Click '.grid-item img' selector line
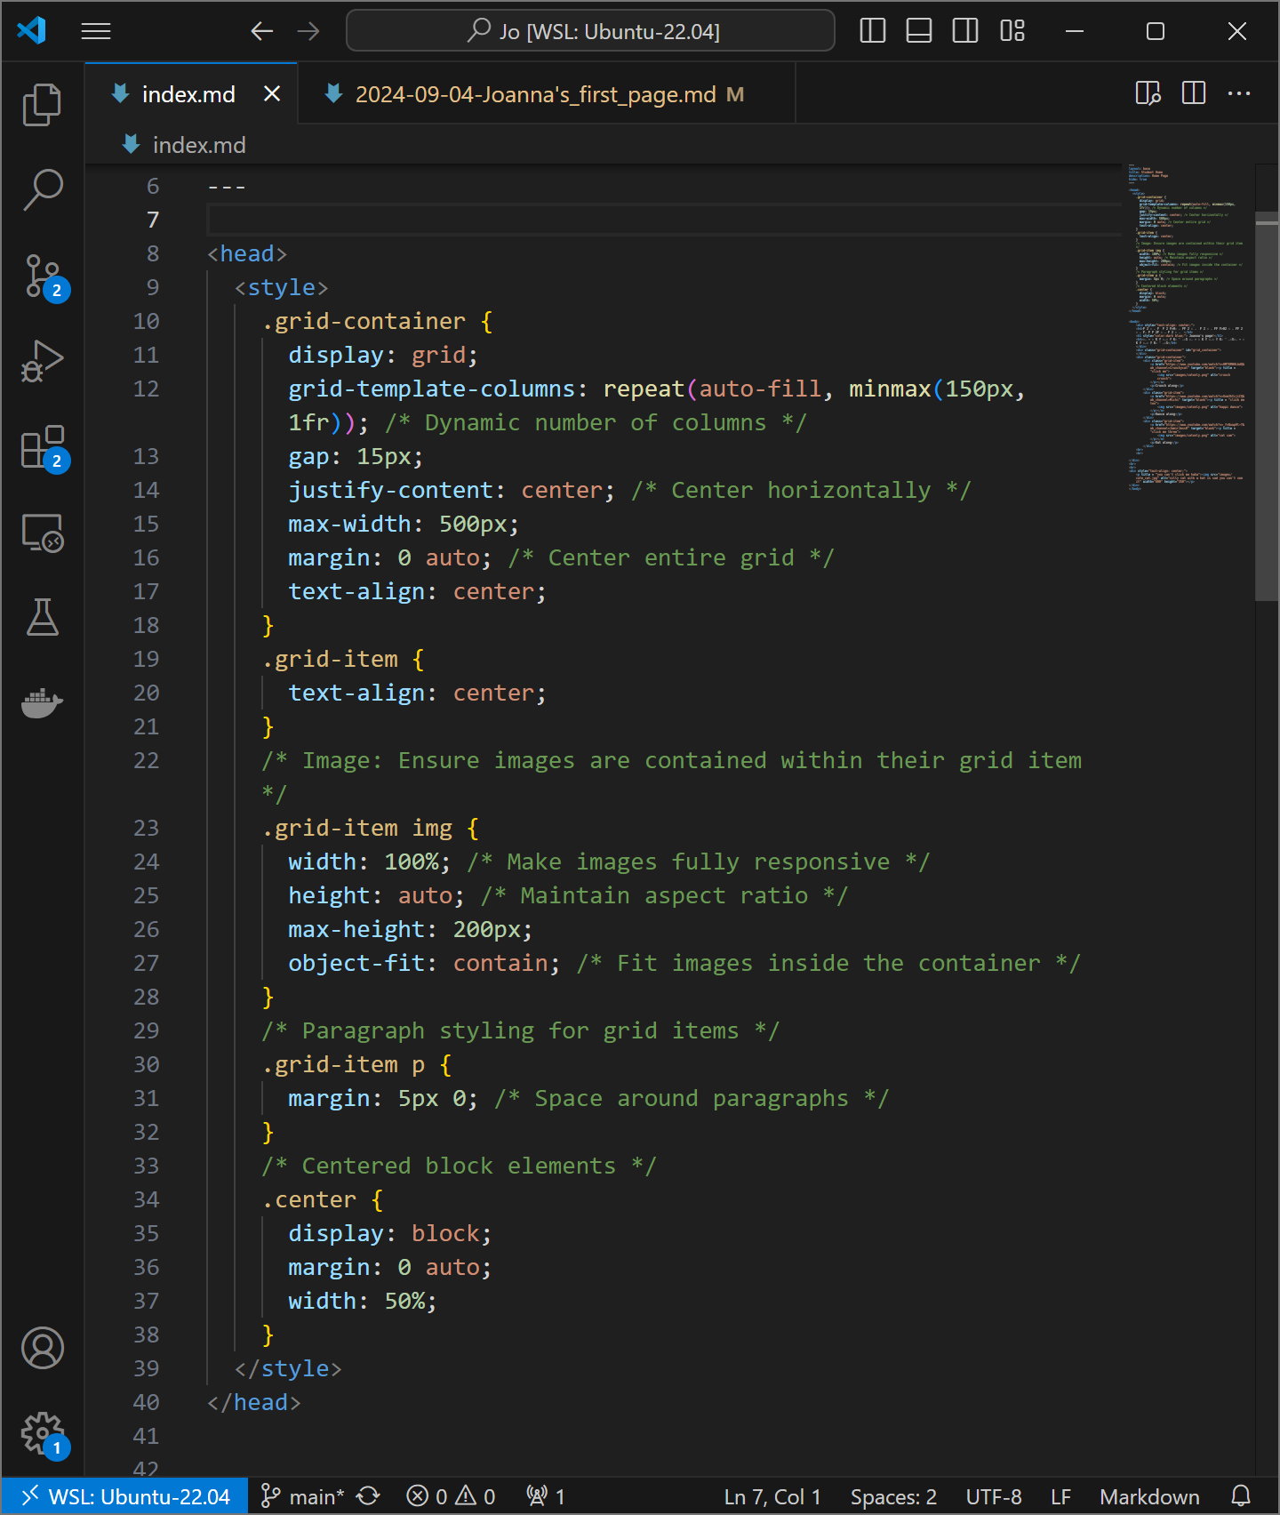1280x1515 pixels. tap(370, 828)
